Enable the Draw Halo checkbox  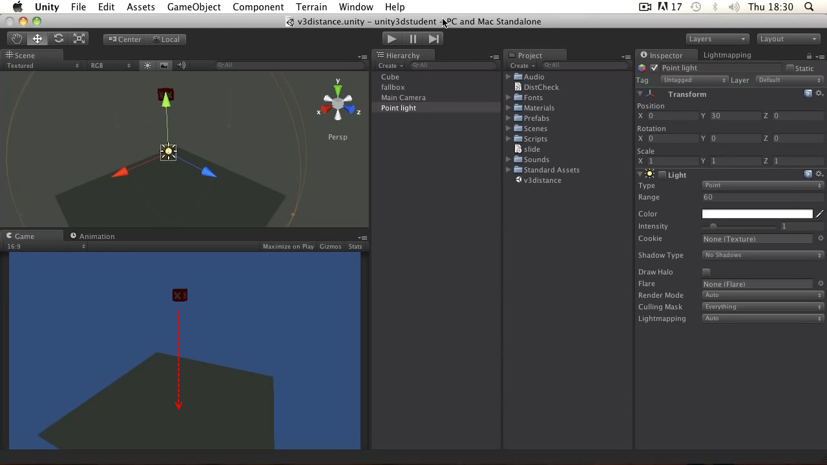coord(706,272)
